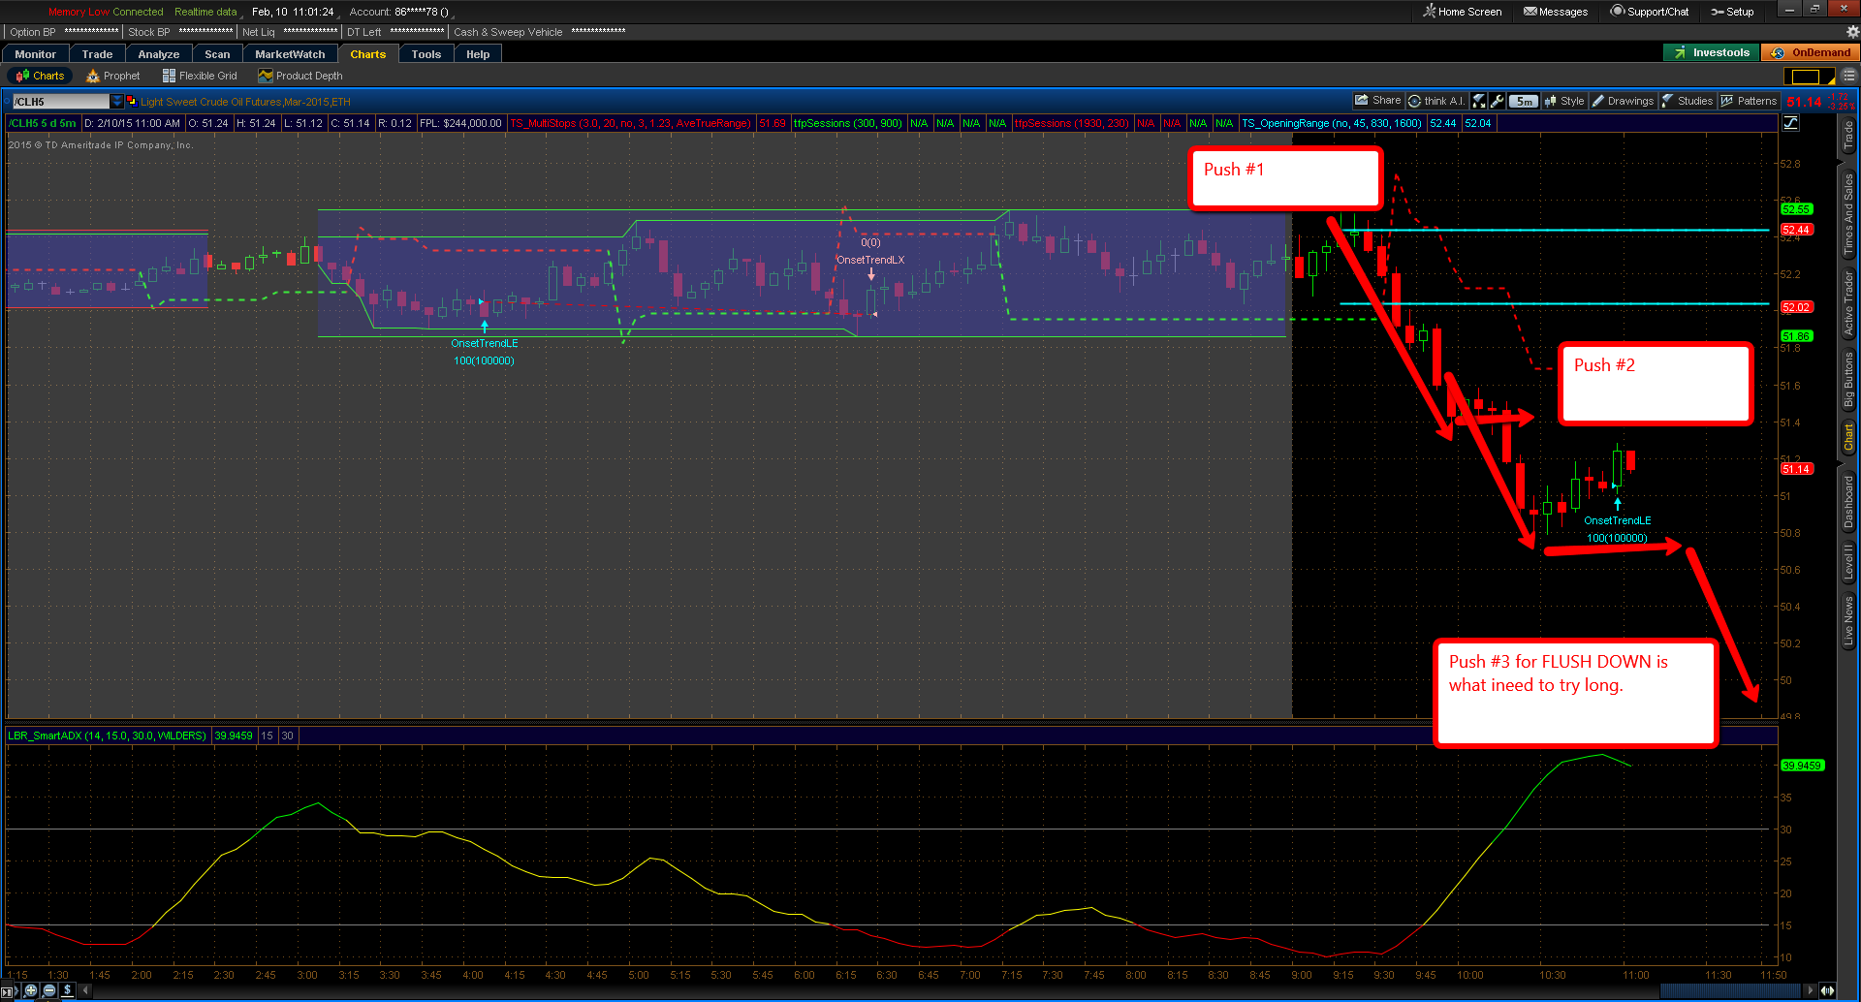Click the quick study flask icon
The width and height of the screenshot is (1861, 1002).
point(1478,101)
